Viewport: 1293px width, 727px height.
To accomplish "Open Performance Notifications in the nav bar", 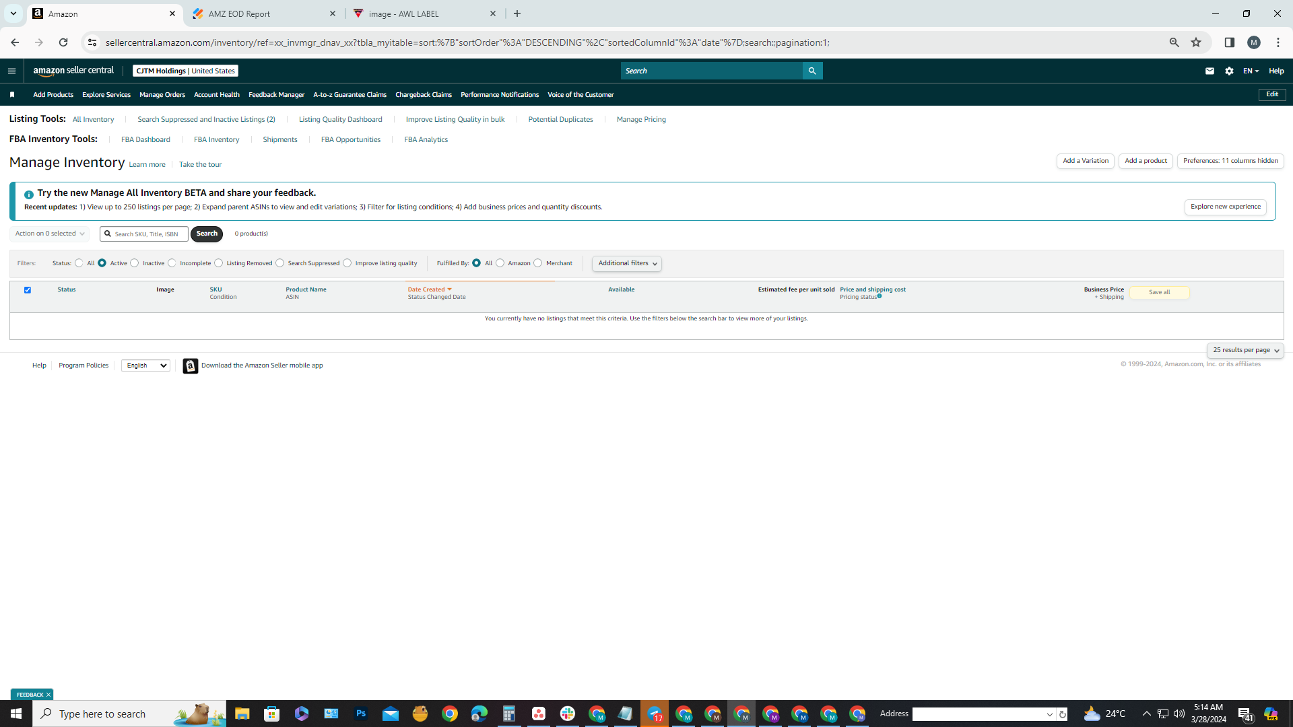I will [x=500, y=95].
